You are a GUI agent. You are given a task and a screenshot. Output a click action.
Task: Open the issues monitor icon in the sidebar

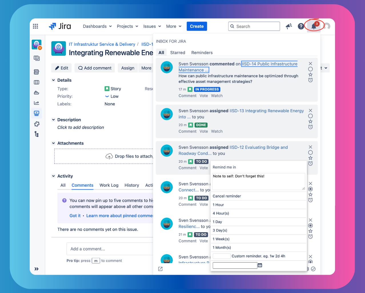[x=37, y=113]
